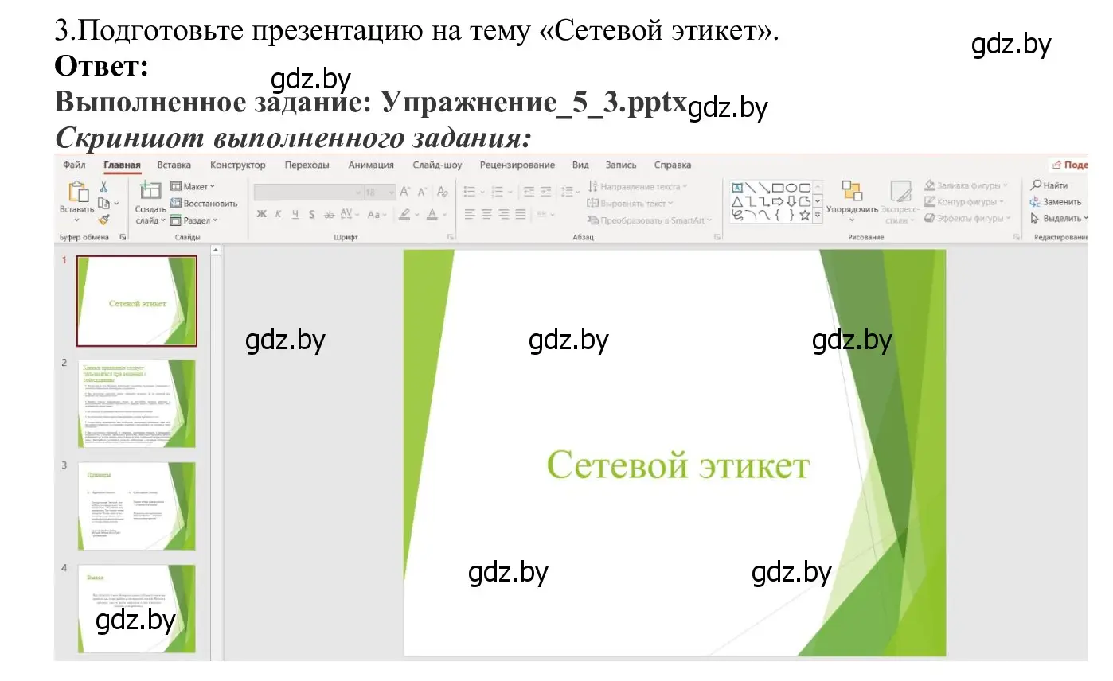Image resolution: width=1113 pixels, height=681 pixels.
Task: Open the font size dropdown showing 18
Action: point(379,192)
